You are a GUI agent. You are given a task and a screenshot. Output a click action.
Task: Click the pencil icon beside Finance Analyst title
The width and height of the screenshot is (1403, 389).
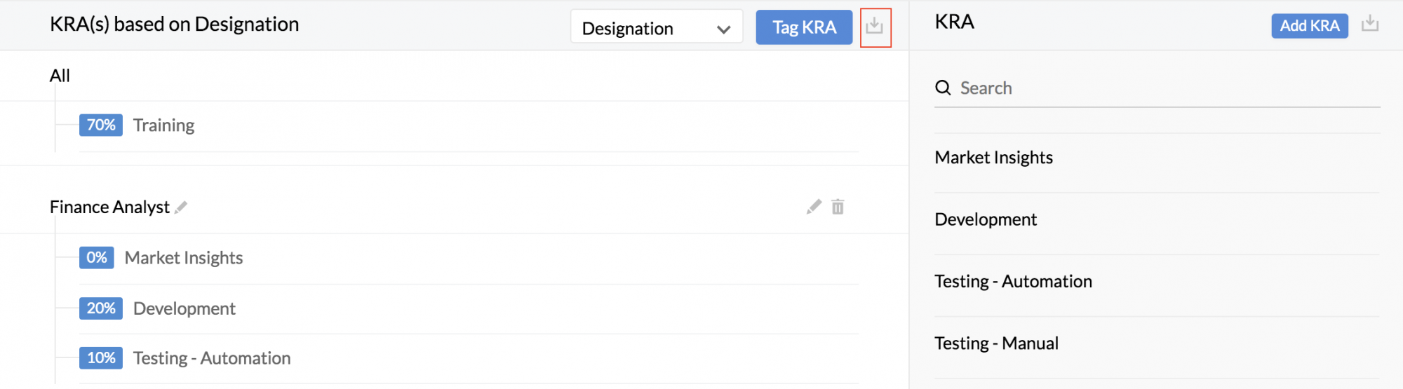(181, 207)
